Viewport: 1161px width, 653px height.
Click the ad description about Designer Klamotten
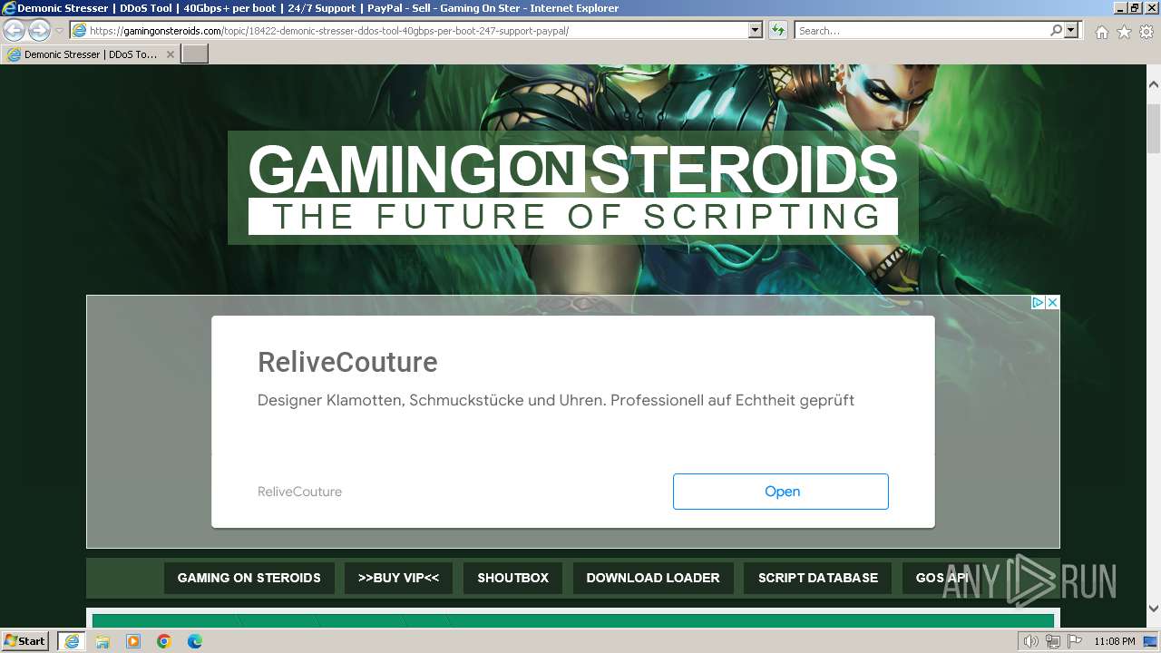(556, 400)
